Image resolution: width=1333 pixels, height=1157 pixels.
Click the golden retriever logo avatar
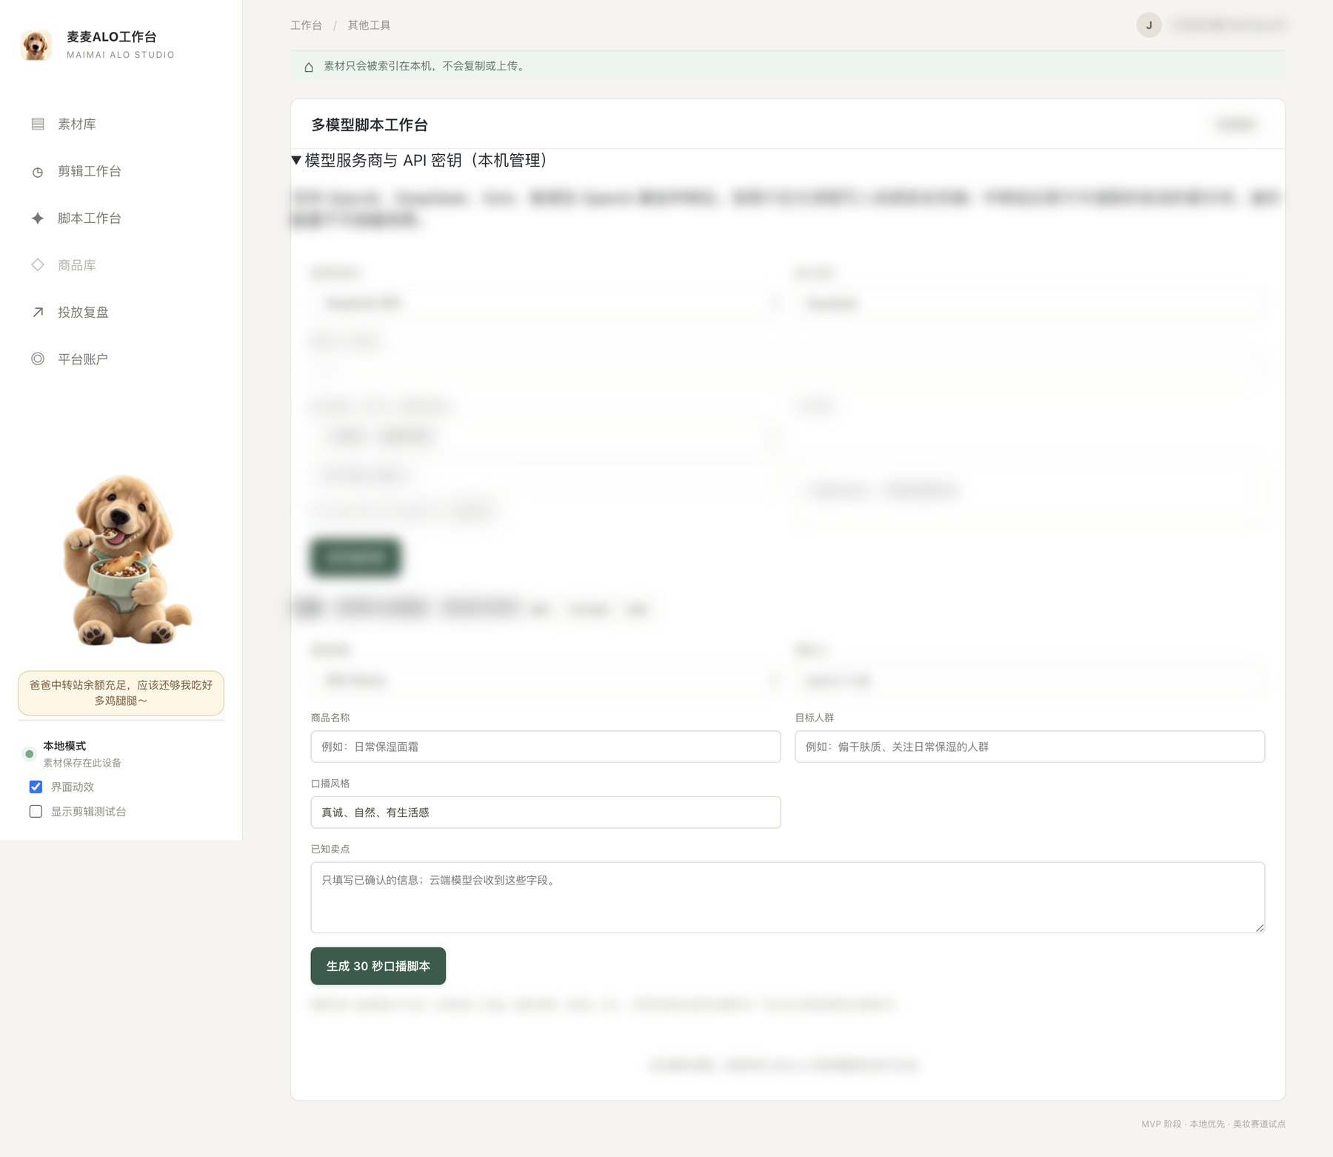click(x=36, y=44)
